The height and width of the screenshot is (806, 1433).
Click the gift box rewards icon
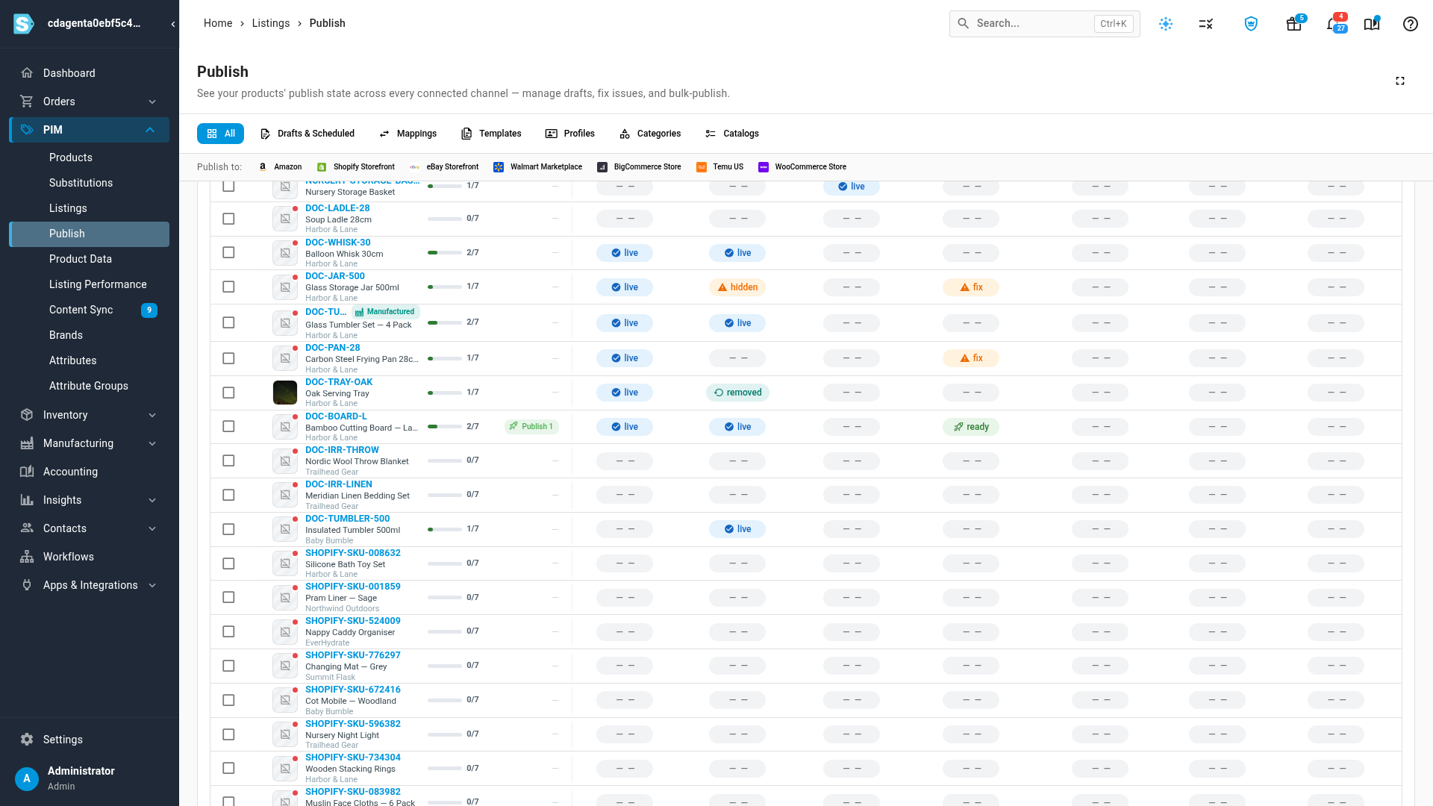[x=1293, y=24]
